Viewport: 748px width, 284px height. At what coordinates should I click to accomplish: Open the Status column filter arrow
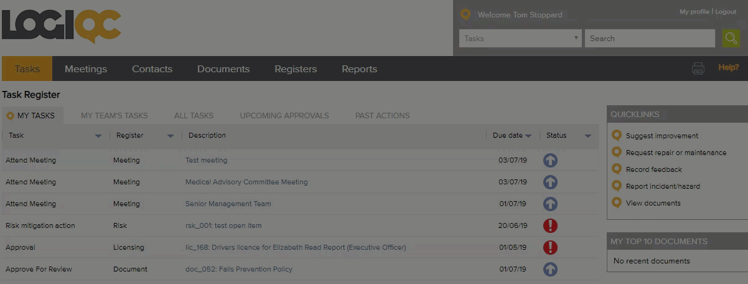click(x=588, y=136)
